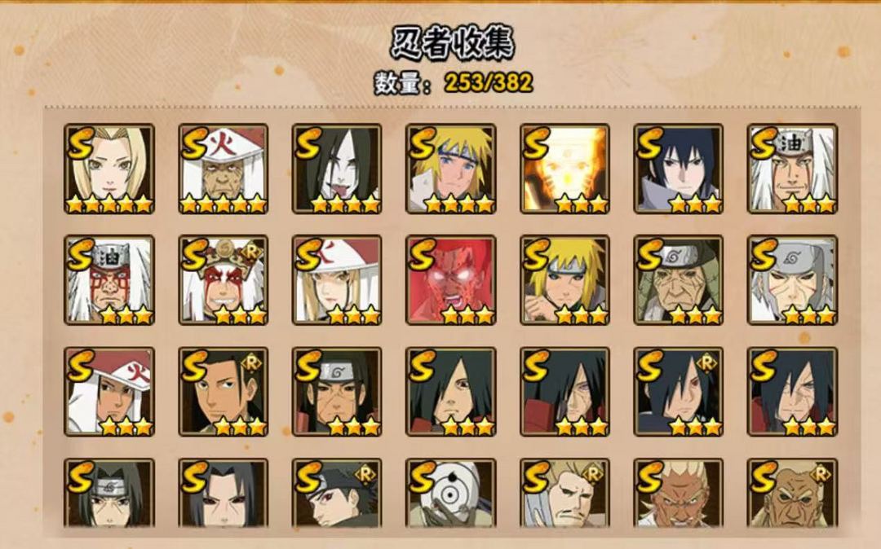
Task: Choose the masked Obito spiral mask card
Action: pyautogui.click(x=450, y=494)
